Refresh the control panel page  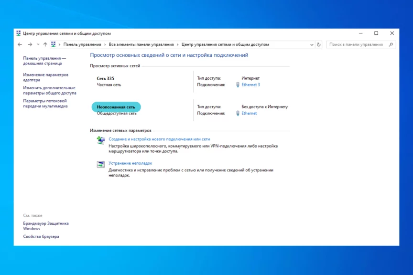(x=319, y=44)
